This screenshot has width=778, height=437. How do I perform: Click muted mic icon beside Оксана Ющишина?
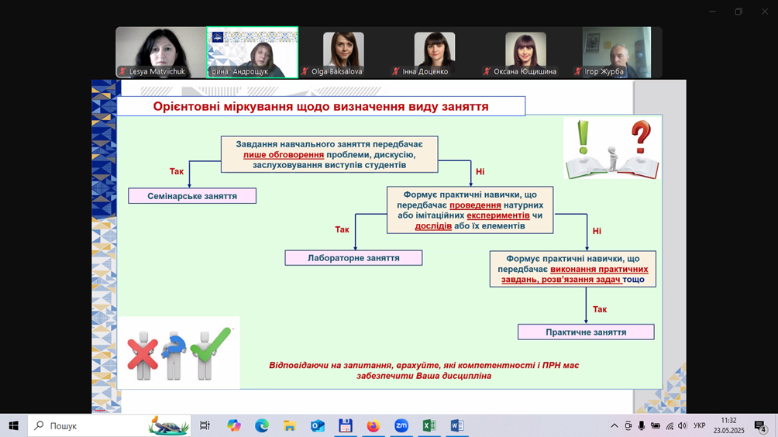pyautogui.click(x=487, y=71)
